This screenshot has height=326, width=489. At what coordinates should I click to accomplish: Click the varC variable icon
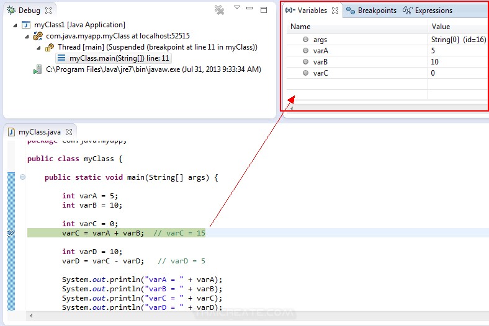coord(305,73)
